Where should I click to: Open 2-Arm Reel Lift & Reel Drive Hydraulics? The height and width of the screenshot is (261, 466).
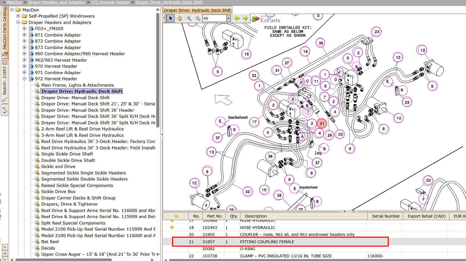82,129
